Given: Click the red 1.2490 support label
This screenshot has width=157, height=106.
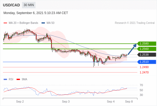Looking at the screenshot, I should click(x=144, y=67).
